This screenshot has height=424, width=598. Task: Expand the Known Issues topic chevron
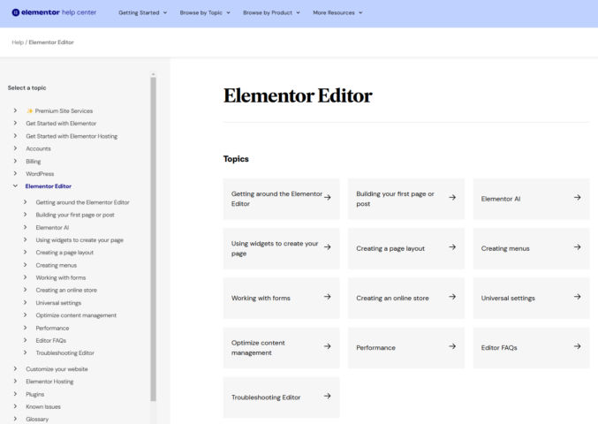coord(15,406)
